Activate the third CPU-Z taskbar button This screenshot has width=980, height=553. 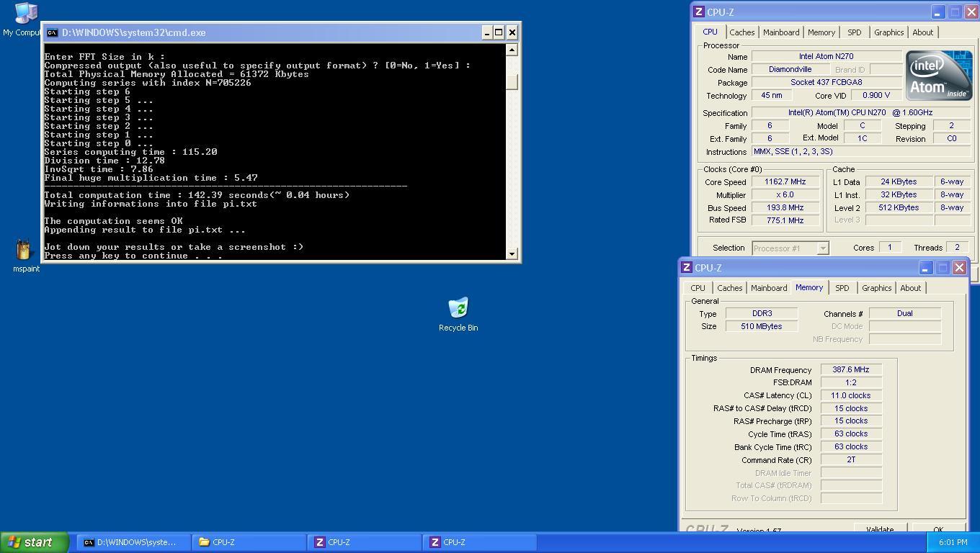click(480, 542)
